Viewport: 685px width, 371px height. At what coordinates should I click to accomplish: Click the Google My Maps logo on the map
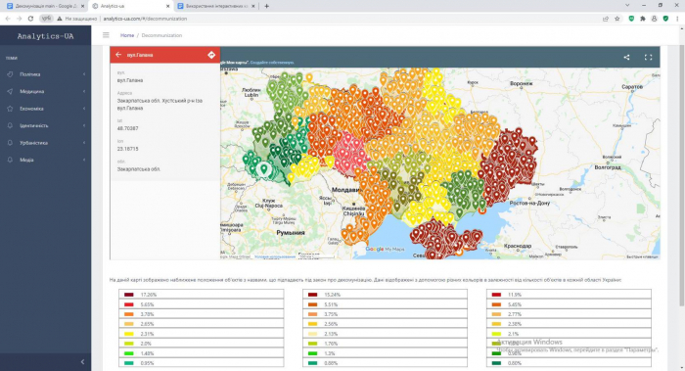point(385,249)
